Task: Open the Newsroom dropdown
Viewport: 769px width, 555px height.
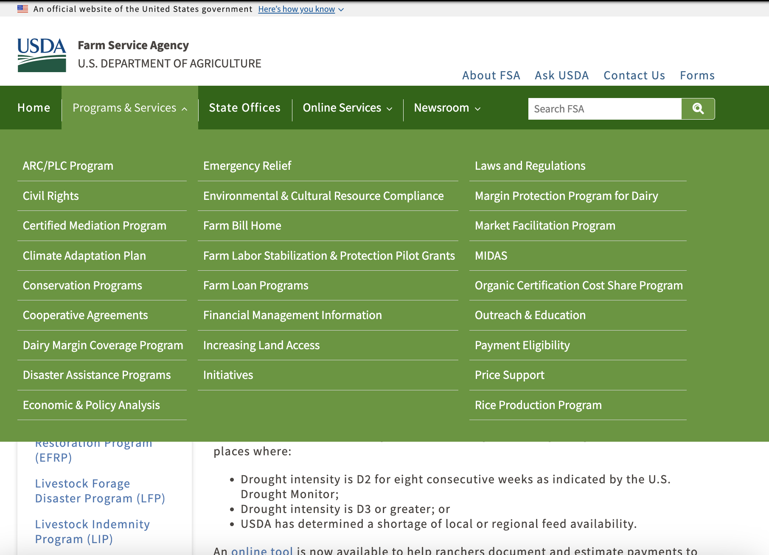Action: pyautogui.click(x=447, y=108)
